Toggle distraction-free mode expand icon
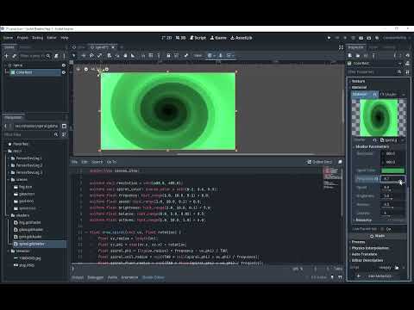Screen dimensions: 414x310 (341, 47)
